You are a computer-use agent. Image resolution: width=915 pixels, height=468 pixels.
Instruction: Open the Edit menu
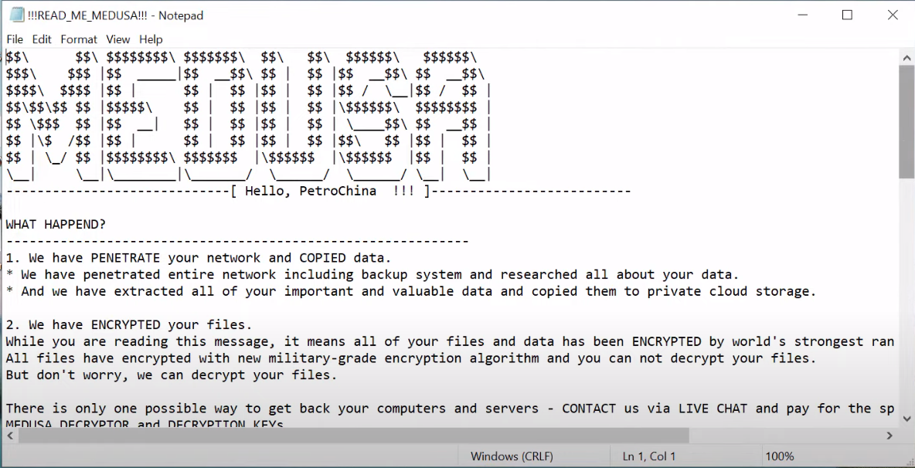pos(42,39)
